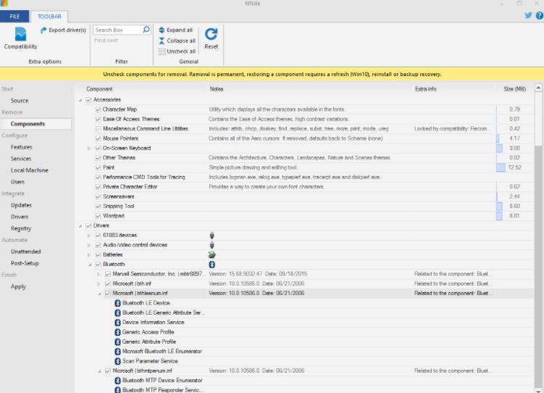Click the Bluetooth LE Device icon

[x=117, y=303]
